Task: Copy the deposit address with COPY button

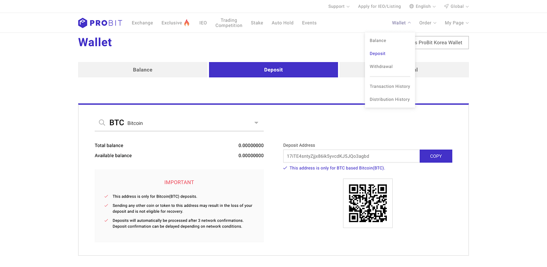Action: coord(436,156)
